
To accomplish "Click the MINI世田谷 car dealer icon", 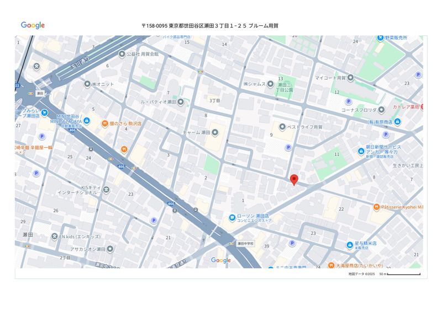I will click(87, 121).
